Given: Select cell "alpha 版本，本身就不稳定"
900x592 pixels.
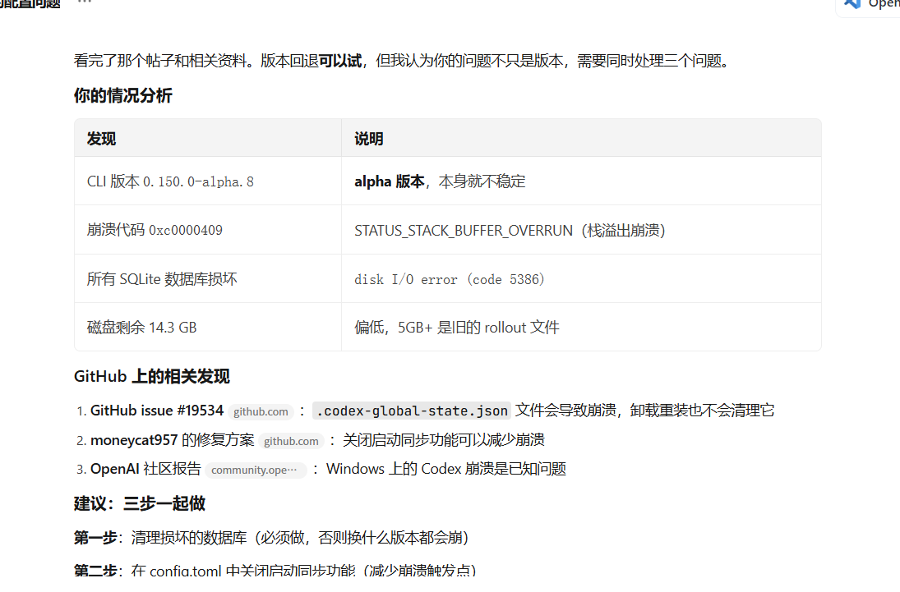Looking at the screenshot, I should [x=581, y=181].
